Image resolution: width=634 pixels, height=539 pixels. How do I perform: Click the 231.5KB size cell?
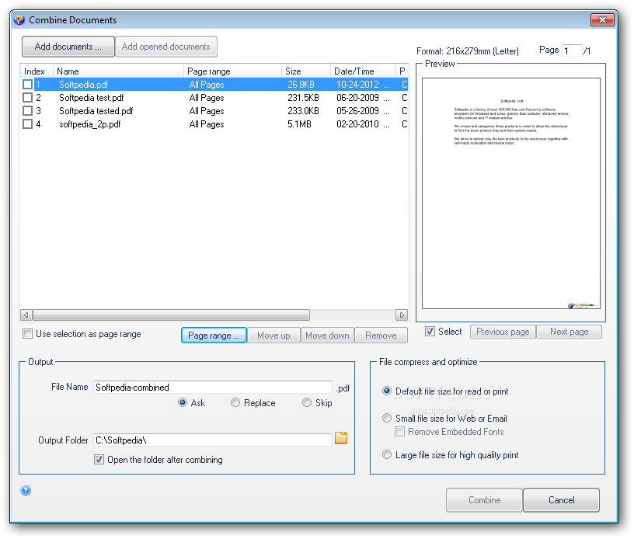click(x=303, y=98)
